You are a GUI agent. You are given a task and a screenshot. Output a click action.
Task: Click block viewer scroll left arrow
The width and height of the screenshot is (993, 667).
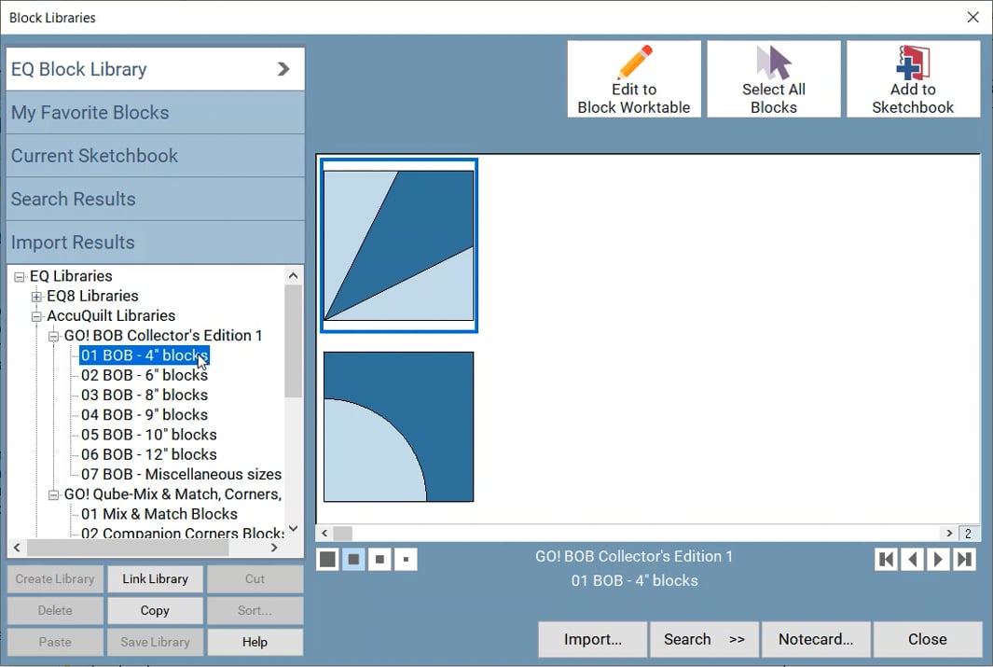point(324,534)
